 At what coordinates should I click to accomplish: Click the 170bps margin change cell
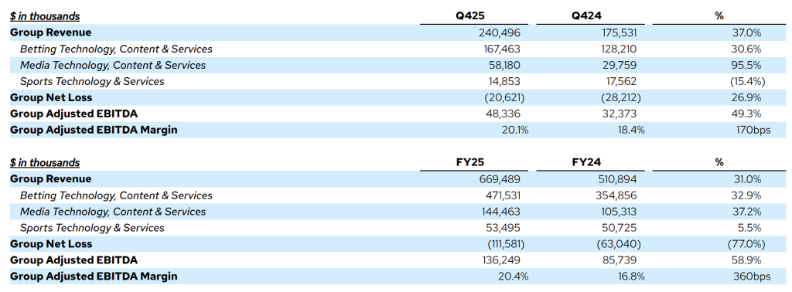click(753, 130)
